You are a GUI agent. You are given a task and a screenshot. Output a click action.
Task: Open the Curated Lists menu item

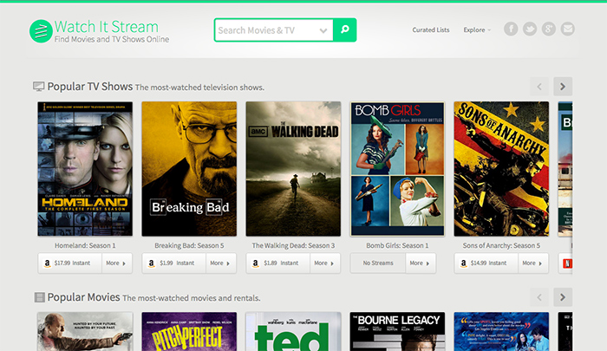coord(431,29)
